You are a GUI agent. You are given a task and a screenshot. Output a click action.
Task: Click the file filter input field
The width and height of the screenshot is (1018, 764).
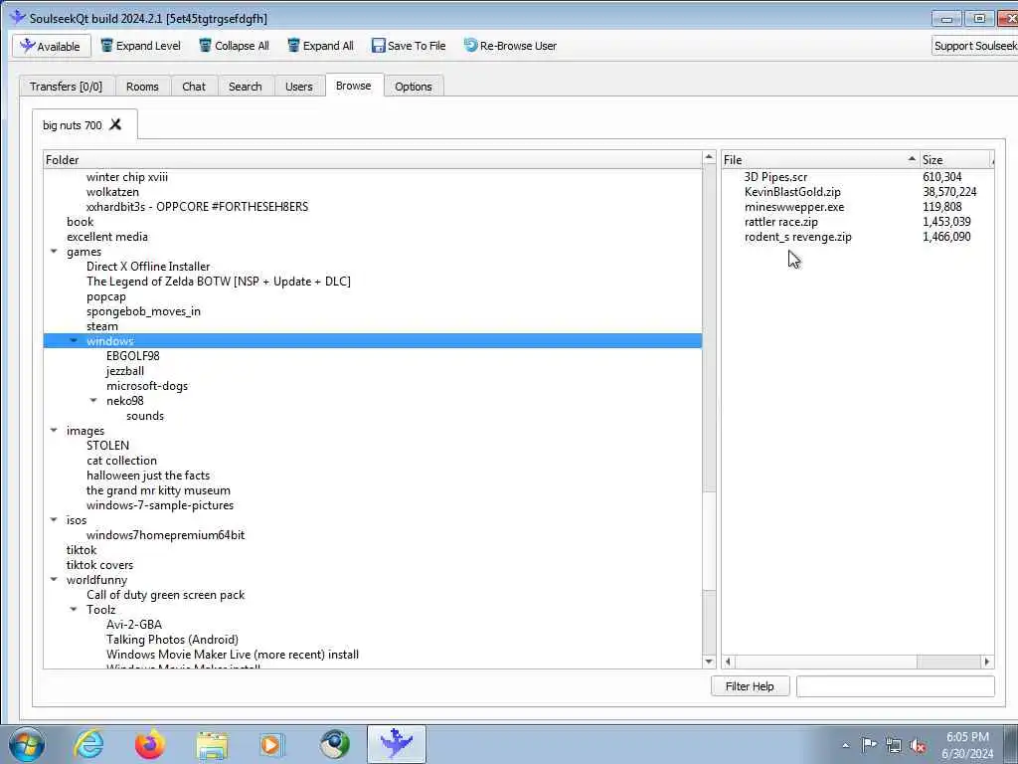click(896, 686)
